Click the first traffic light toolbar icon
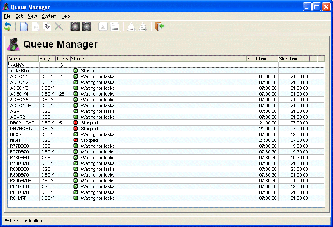 point(75,27)
